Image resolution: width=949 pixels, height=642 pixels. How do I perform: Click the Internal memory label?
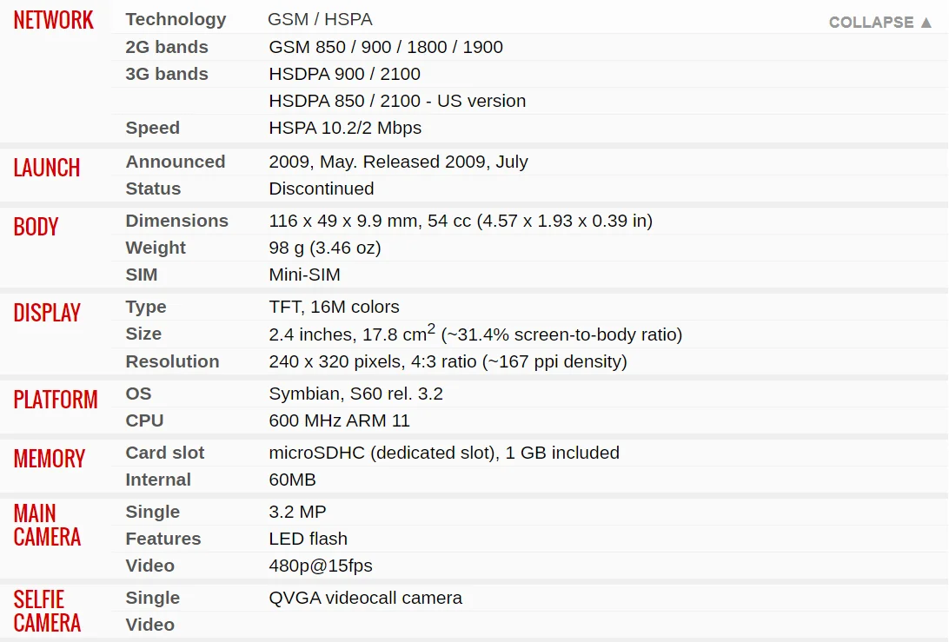pos(158,480)
